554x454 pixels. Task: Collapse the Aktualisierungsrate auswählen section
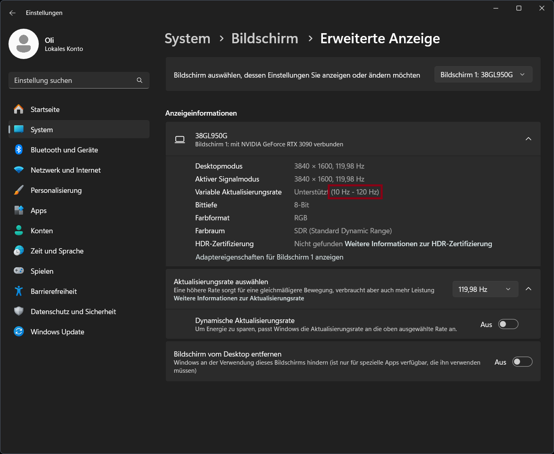tap(528, 289)
